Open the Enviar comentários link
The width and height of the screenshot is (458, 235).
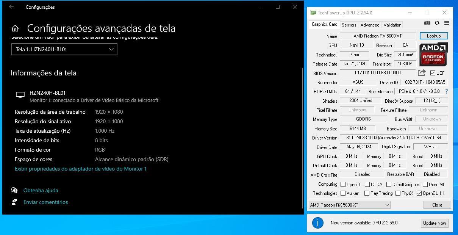click(x=45, y=202)
